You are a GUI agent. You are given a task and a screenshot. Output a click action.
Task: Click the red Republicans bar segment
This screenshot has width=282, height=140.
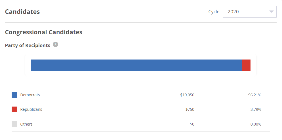click(246, 65)
